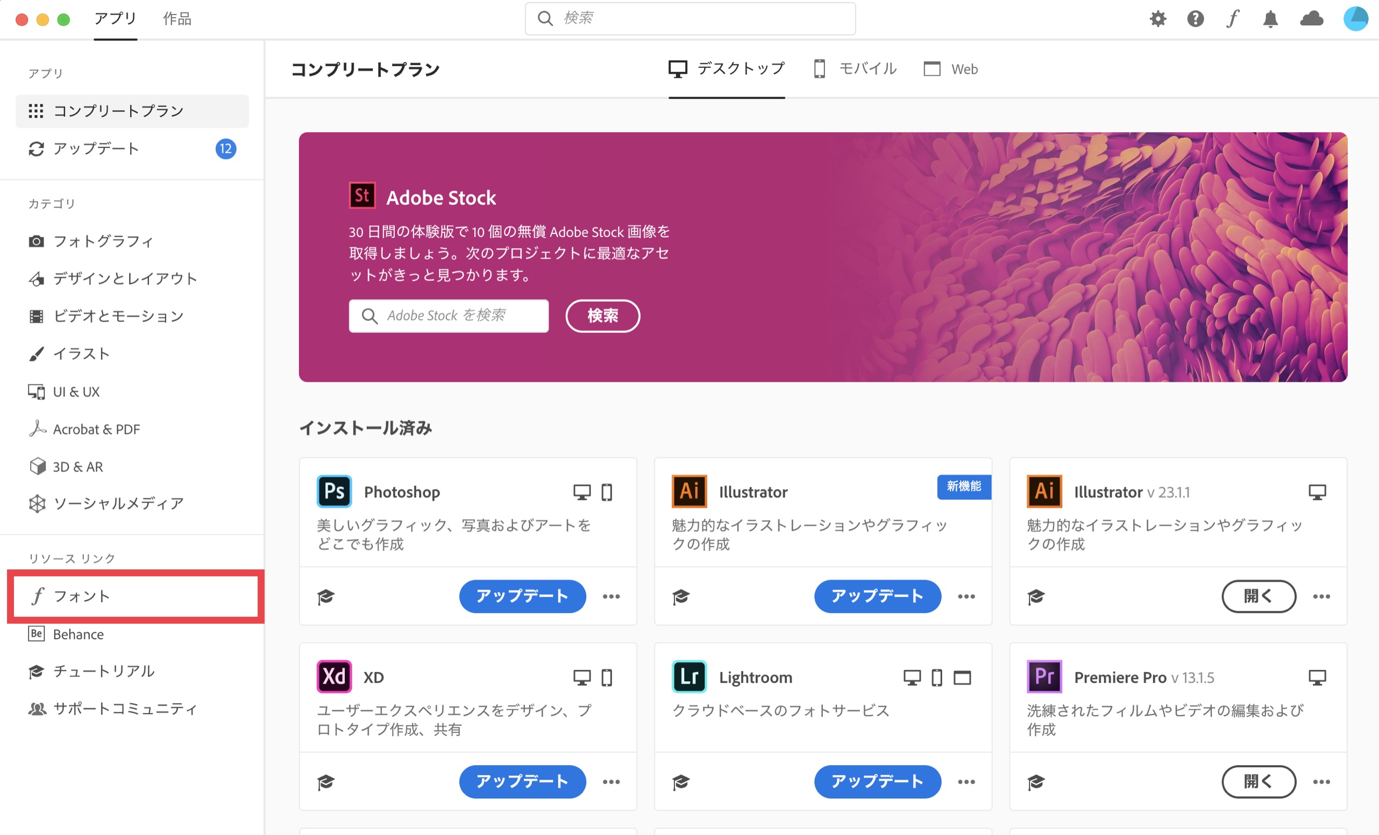1379x835 pixels.
Task: Click 開く button for Premiere Pro
Action: click(x=1258, y=782)
